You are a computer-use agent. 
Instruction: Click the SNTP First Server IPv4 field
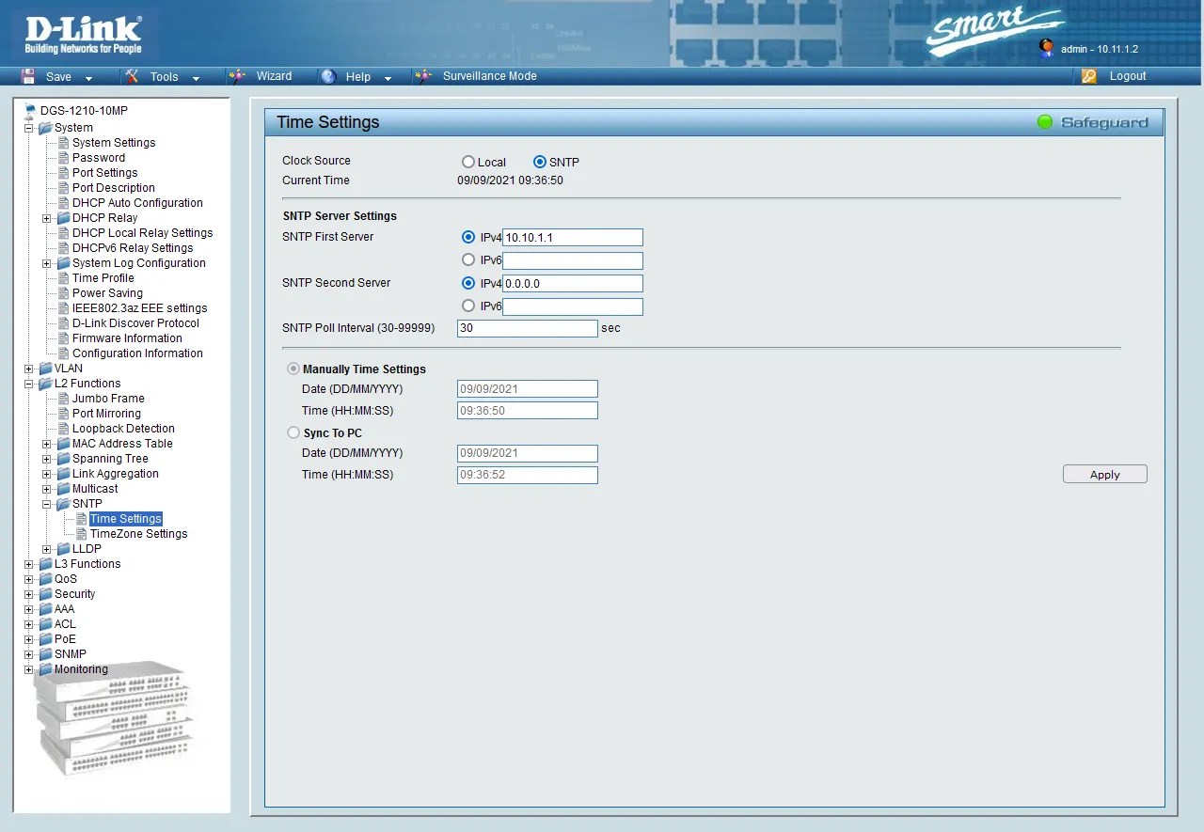(x=573, y=238)
